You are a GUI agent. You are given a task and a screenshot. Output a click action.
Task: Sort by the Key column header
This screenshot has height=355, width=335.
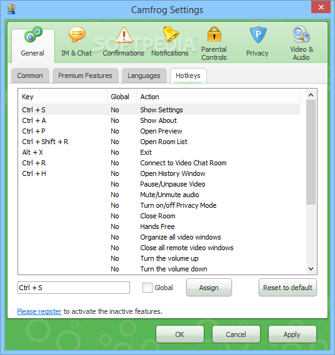point(62,97)
